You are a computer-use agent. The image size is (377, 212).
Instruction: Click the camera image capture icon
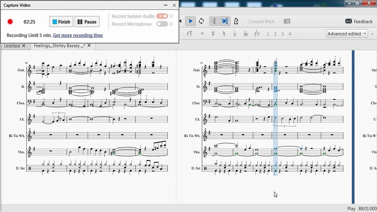coord(287,21)
